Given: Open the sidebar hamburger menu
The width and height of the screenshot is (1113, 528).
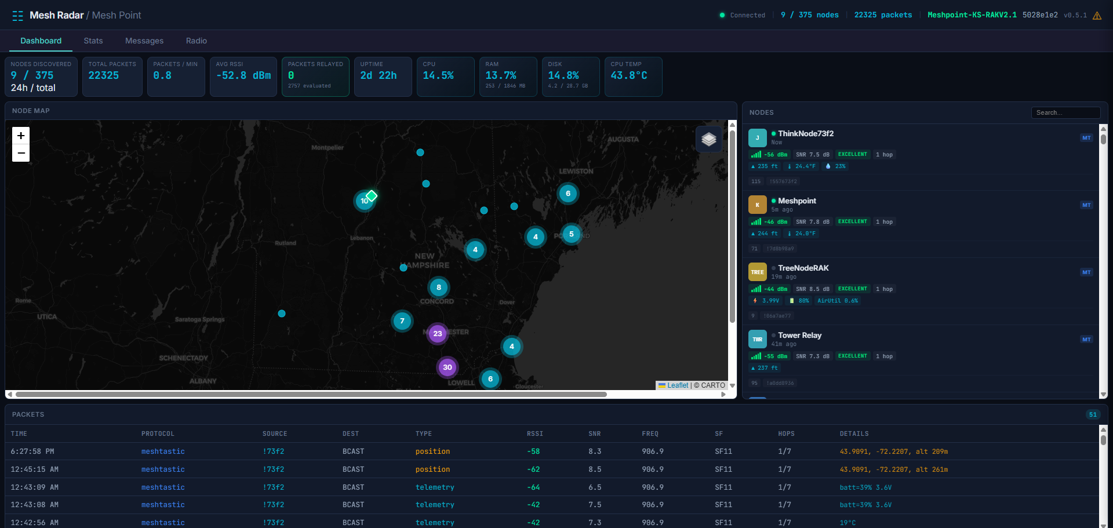Looking at the screenshot, I should [x=17, y=16].
